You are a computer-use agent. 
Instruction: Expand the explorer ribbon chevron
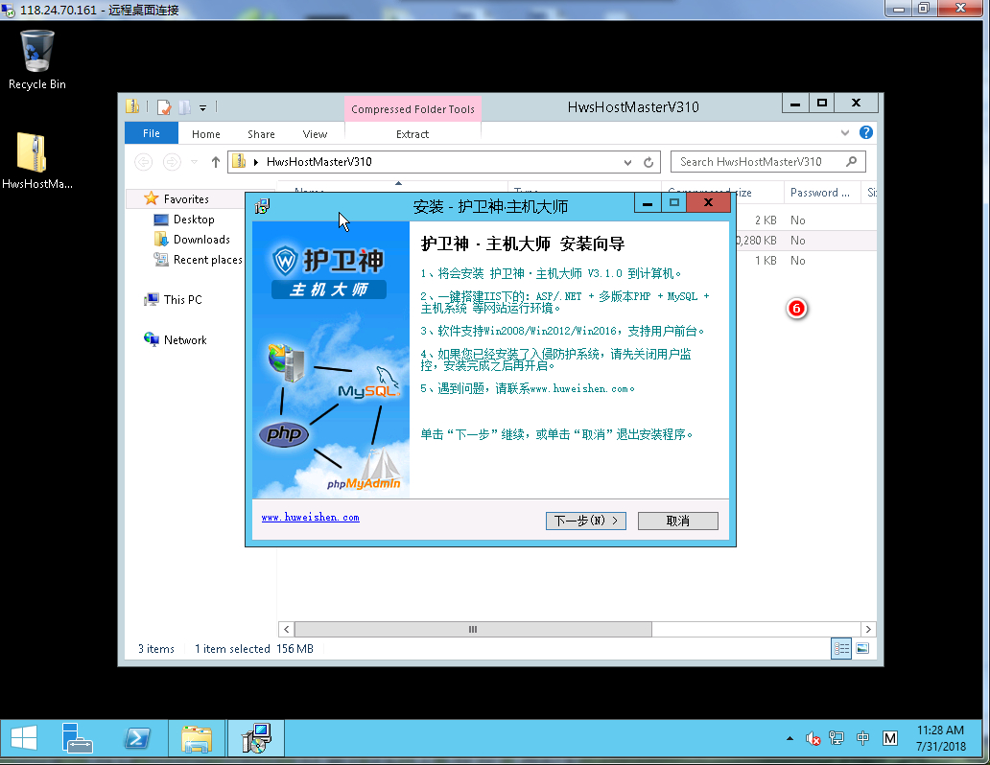tap(845, 133)
